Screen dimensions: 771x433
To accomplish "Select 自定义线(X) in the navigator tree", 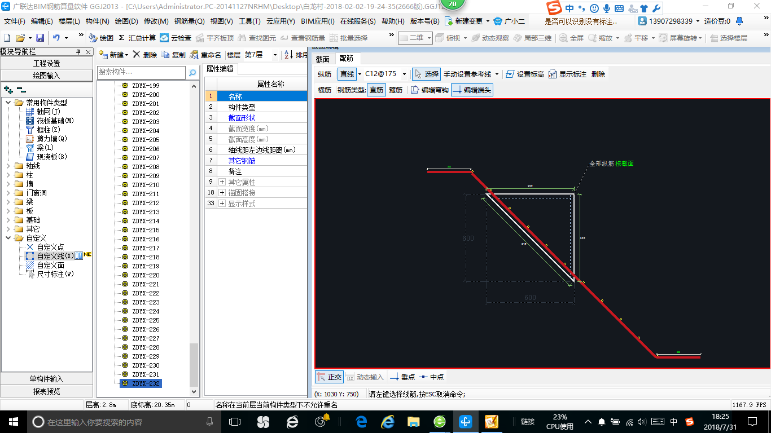I will [x=55, y=256].
